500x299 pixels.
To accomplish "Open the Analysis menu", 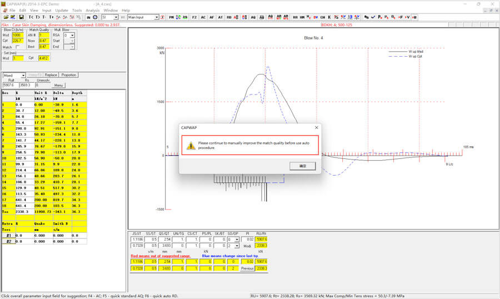I will pyautogui.click(x=93, y=10).
